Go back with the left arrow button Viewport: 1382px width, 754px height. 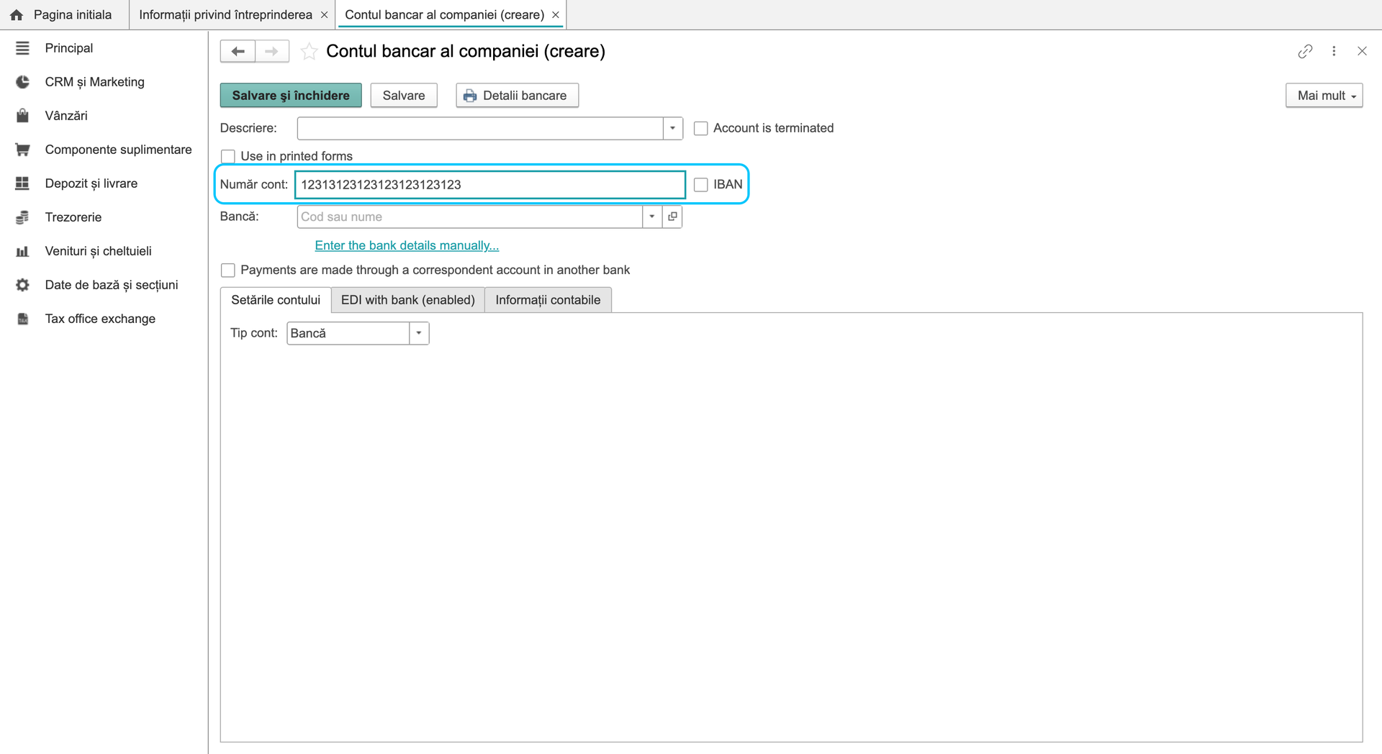238,51
